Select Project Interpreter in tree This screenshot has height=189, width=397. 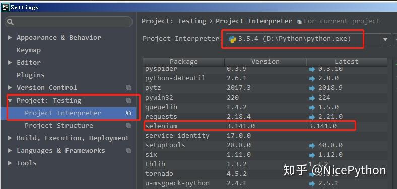click(x=63, y=113)
